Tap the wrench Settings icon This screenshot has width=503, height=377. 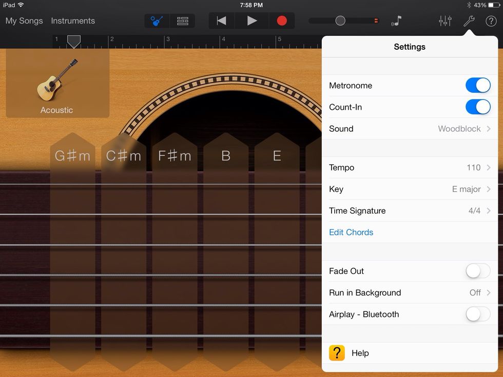point(468,21)
